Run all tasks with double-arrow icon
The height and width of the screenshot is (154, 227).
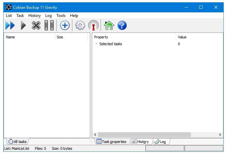(x=10, y=25)
